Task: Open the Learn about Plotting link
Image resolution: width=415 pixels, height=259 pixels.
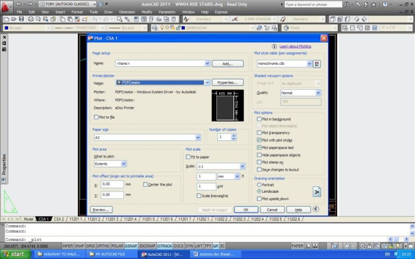Action: pyautogui.click(x=295, y=46)
